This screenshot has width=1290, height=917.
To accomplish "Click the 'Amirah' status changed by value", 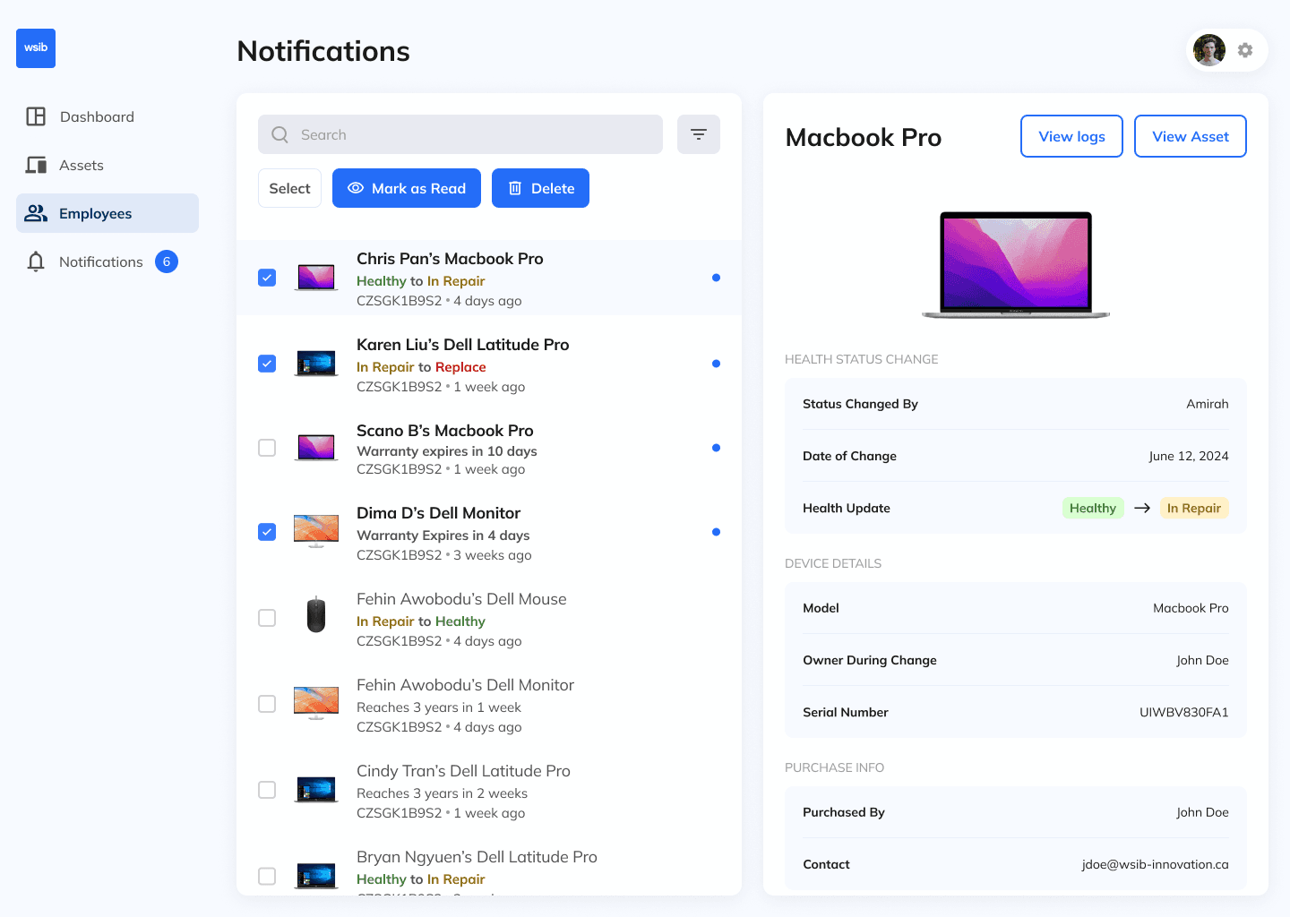I will (x=1208, y=404).
